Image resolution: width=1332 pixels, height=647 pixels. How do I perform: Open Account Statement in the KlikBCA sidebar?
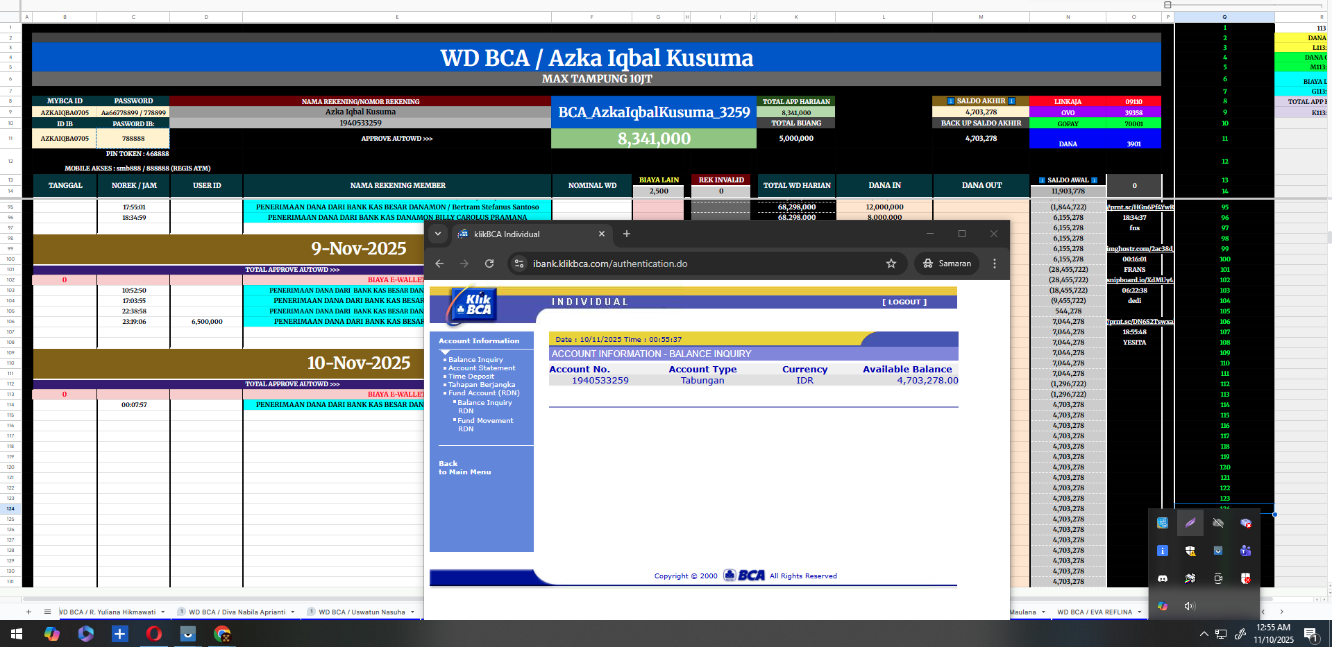(x=482, y=368)
